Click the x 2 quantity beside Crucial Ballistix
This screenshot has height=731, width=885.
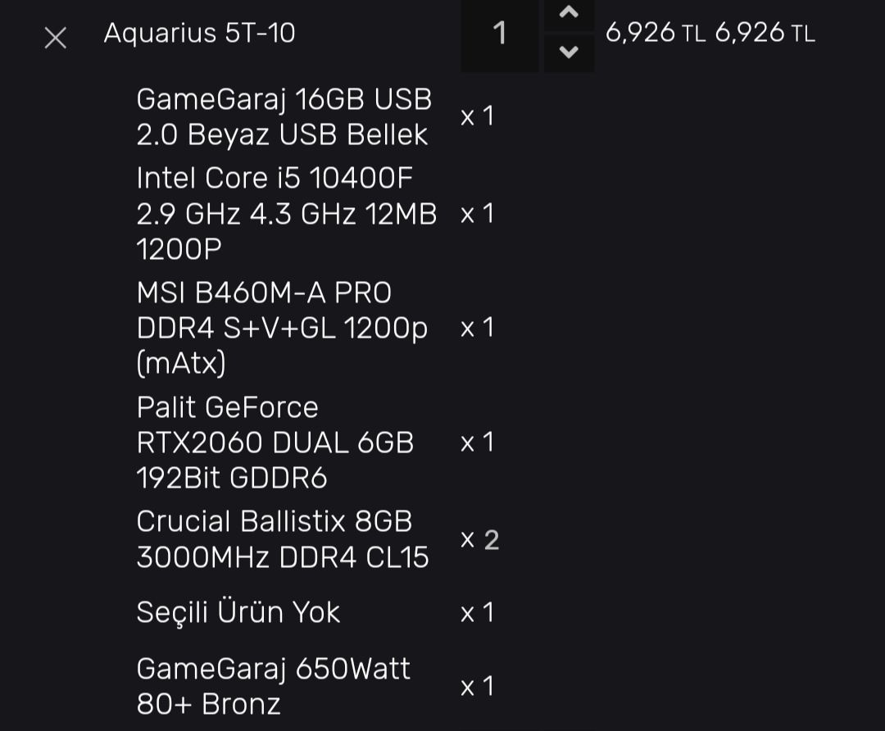point(479,540)
